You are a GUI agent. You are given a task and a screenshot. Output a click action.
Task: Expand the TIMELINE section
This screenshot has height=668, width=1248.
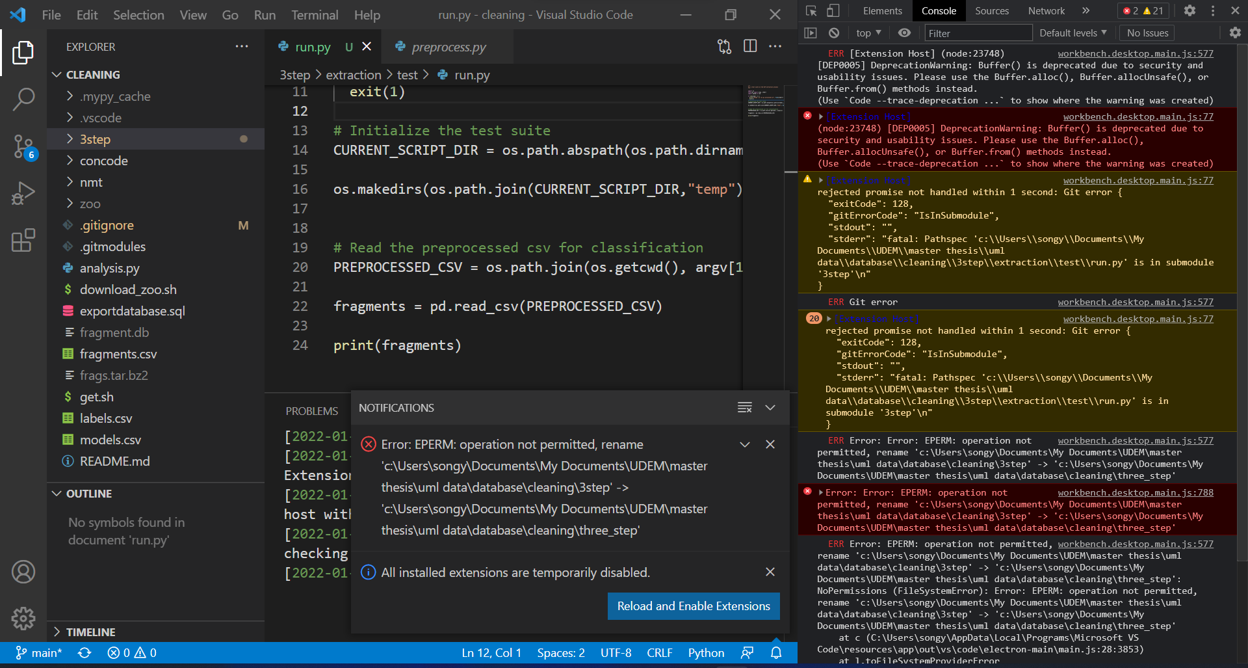coord(90,632)
